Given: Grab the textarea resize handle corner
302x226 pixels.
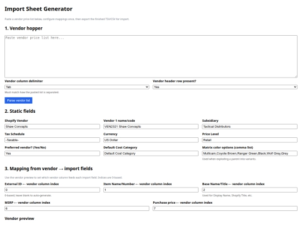Looking at the screenshot, I should click(x=296, y=76).
